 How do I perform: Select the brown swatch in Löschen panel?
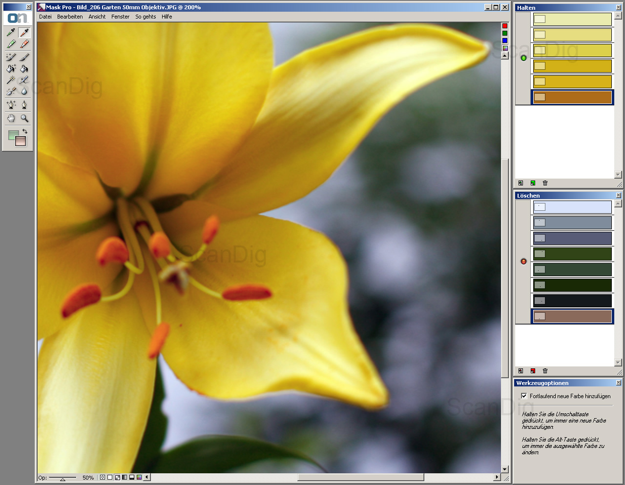(x=572, y=316)
